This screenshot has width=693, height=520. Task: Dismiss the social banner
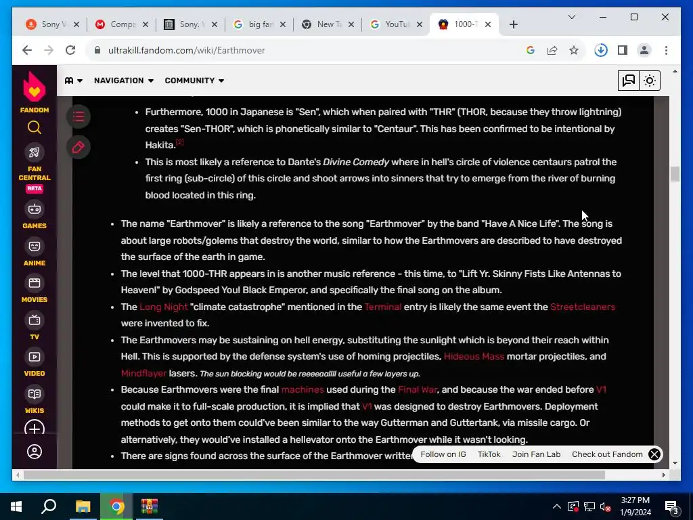click(x=654, y=454)
